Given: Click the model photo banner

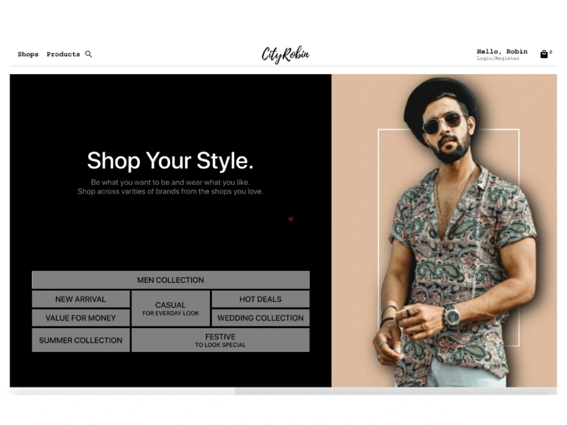Looking at the screenshot, I should coord(444,231).
